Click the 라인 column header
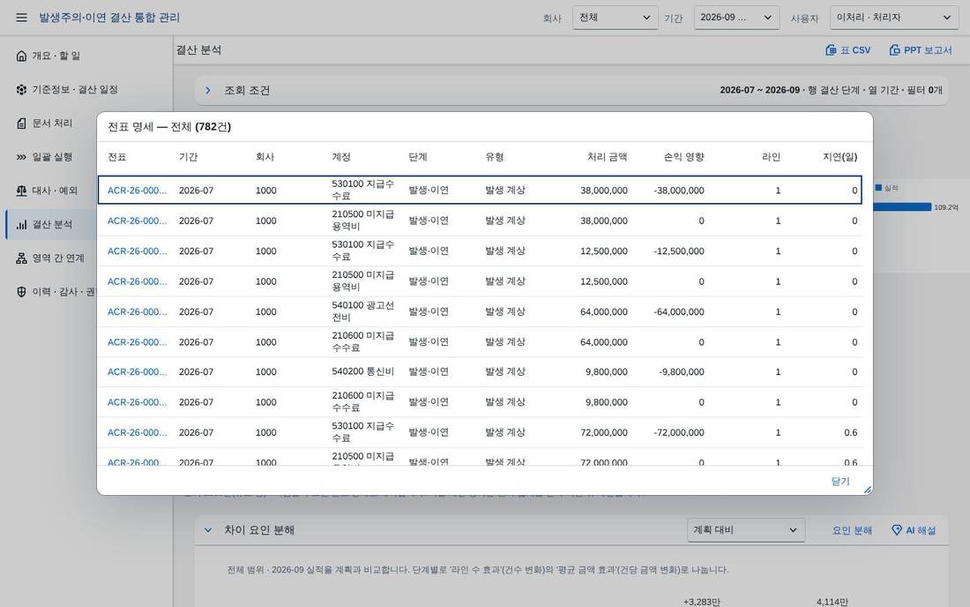This screenshot has height=607, width=970. click(x=771, y=157)
